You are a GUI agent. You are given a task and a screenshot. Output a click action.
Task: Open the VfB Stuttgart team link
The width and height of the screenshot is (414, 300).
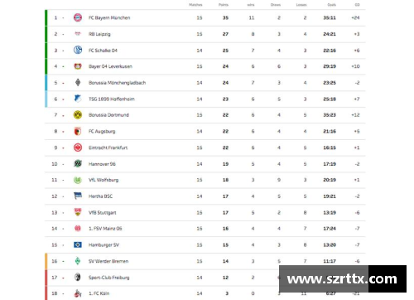(102, 212)
